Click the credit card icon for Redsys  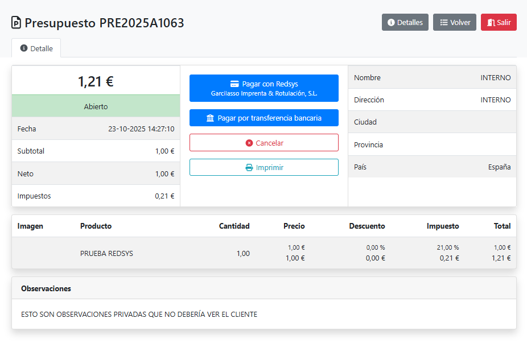click(x=234, y=84)
